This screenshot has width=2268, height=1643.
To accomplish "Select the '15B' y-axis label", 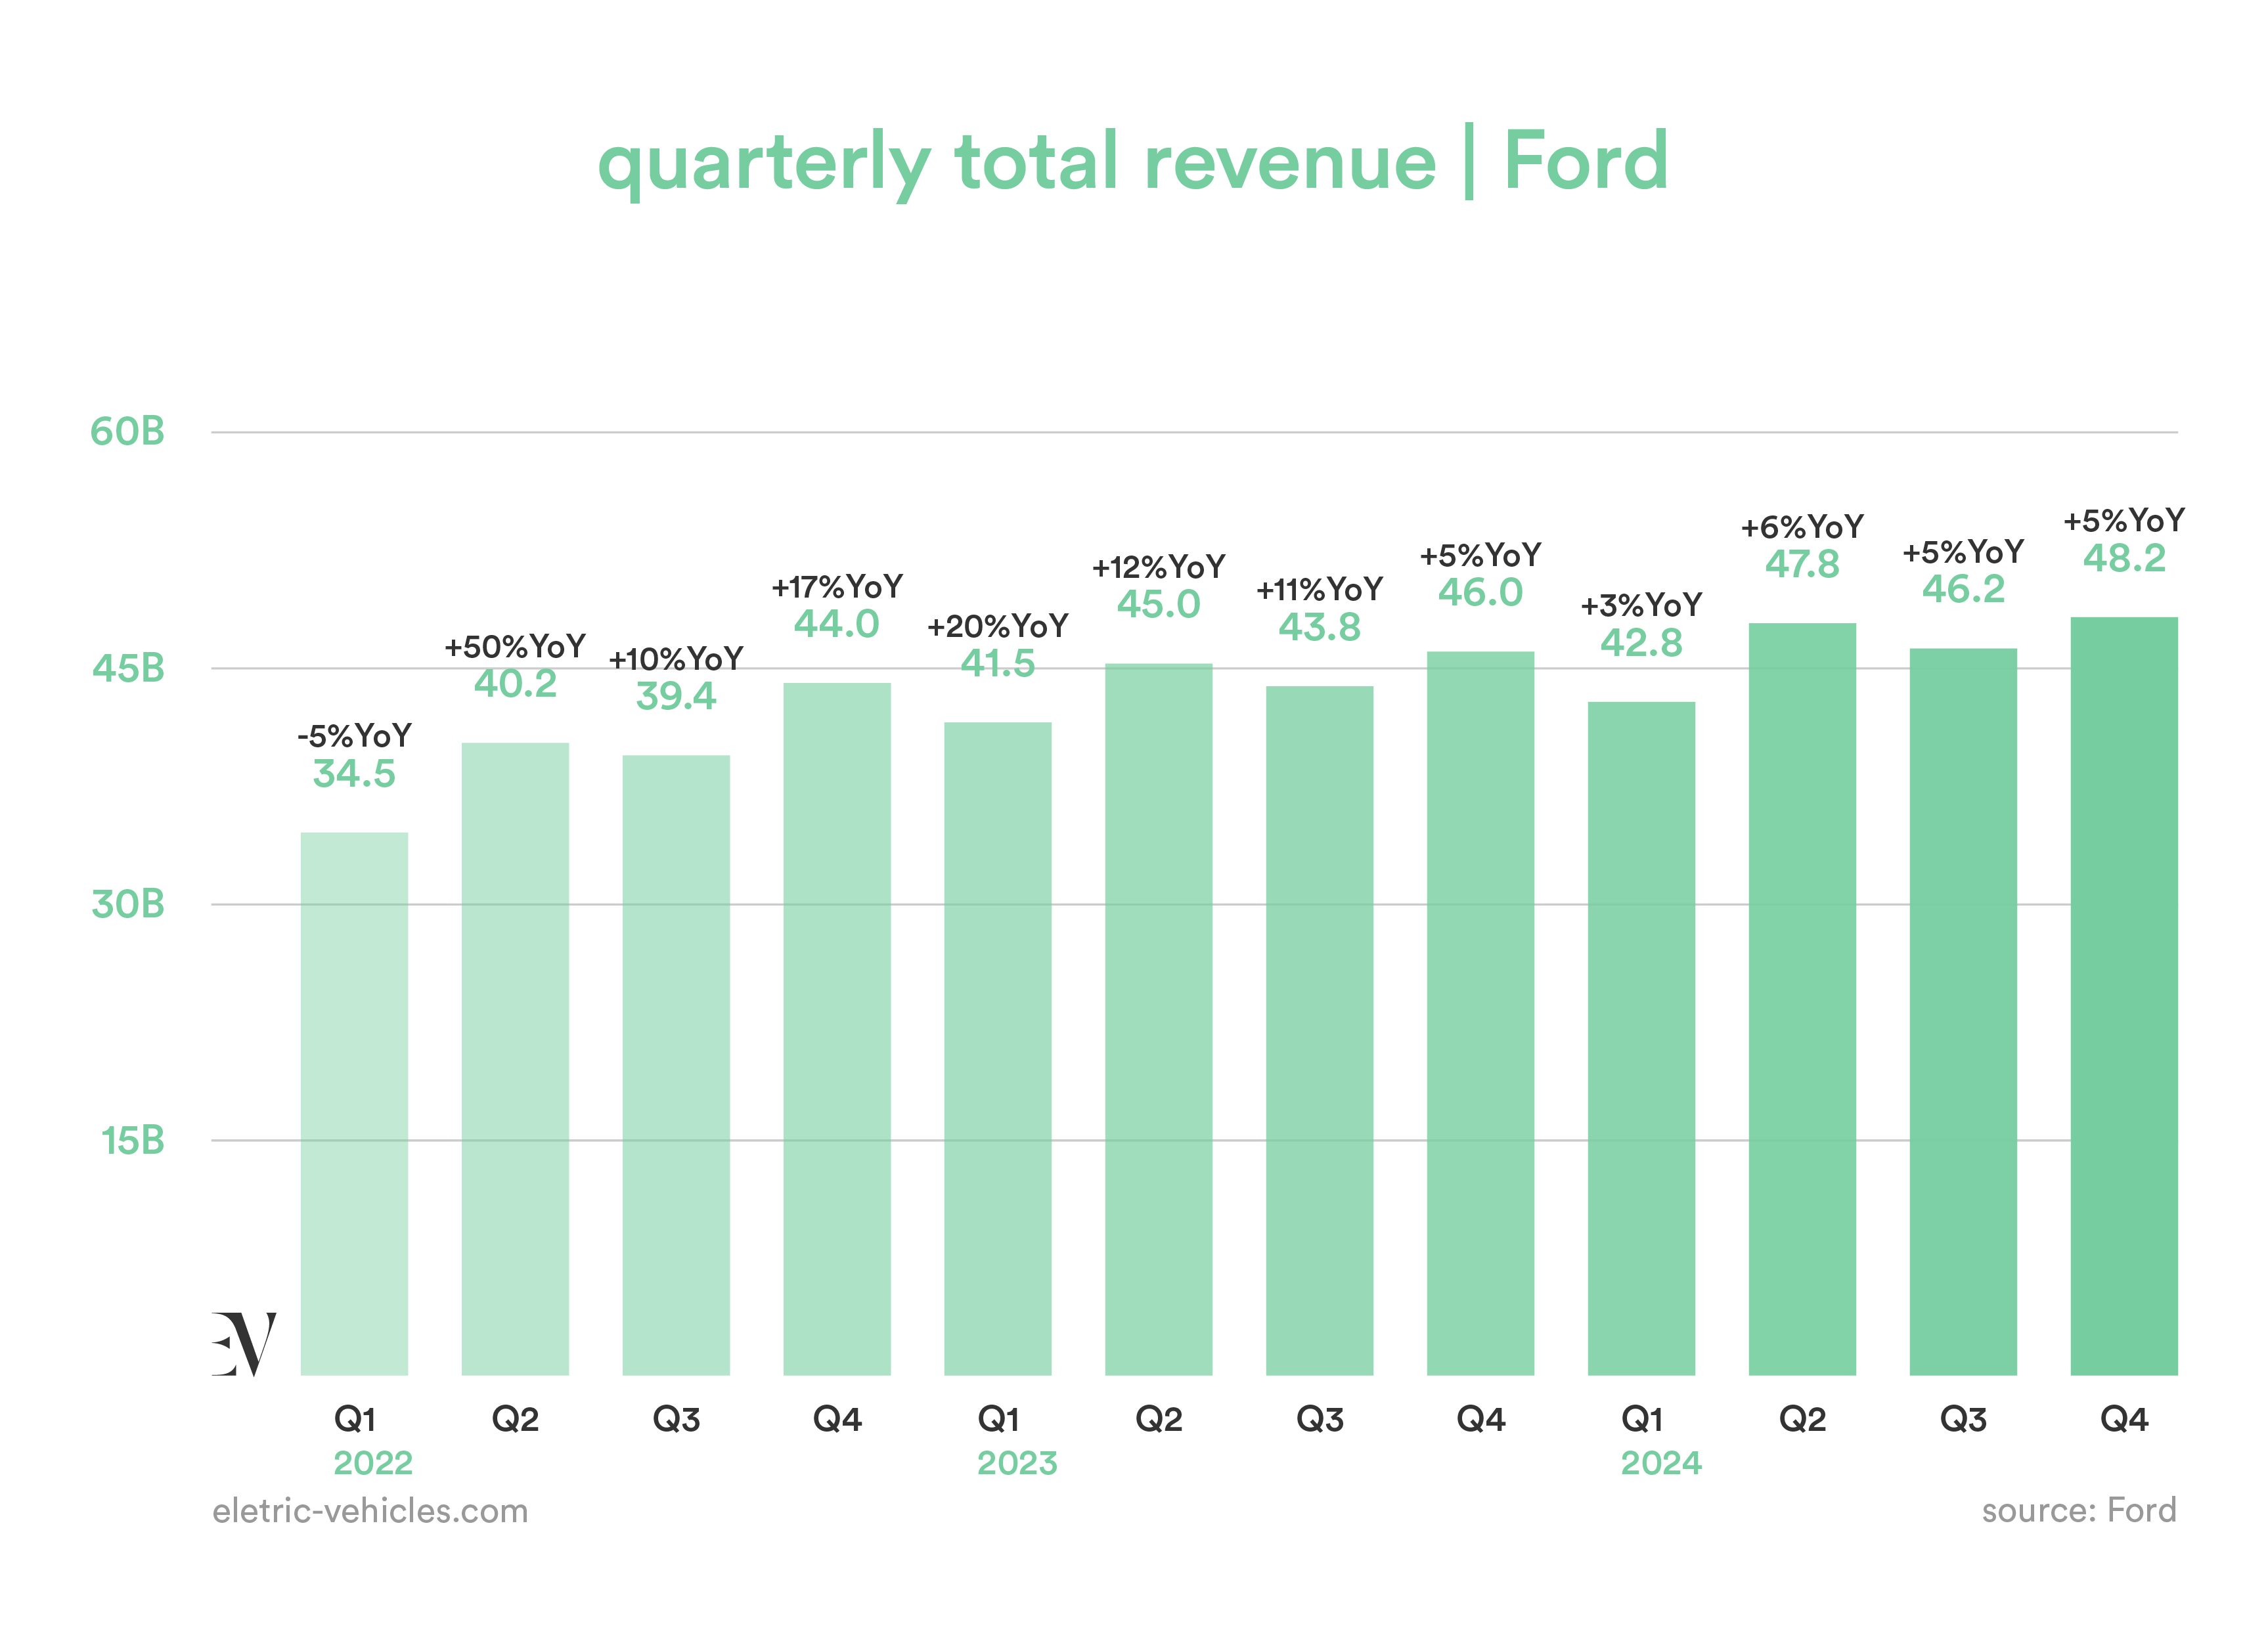I will (x=132, y=1141).
